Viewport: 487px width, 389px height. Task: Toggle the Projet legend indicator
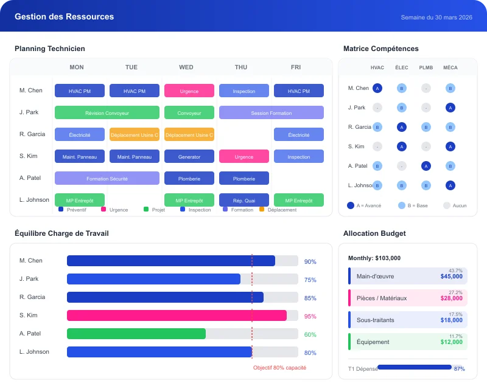click(145, 210)
